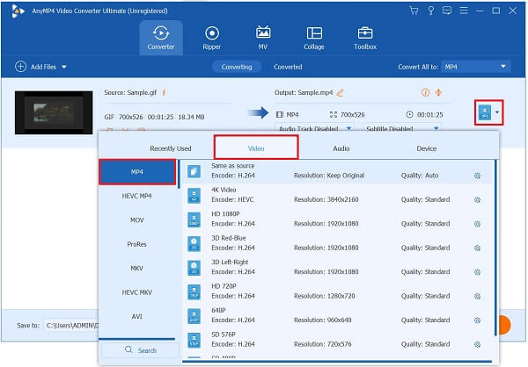Select the Video format tab
The image size is (528, 367).
(x=256, y=148)
